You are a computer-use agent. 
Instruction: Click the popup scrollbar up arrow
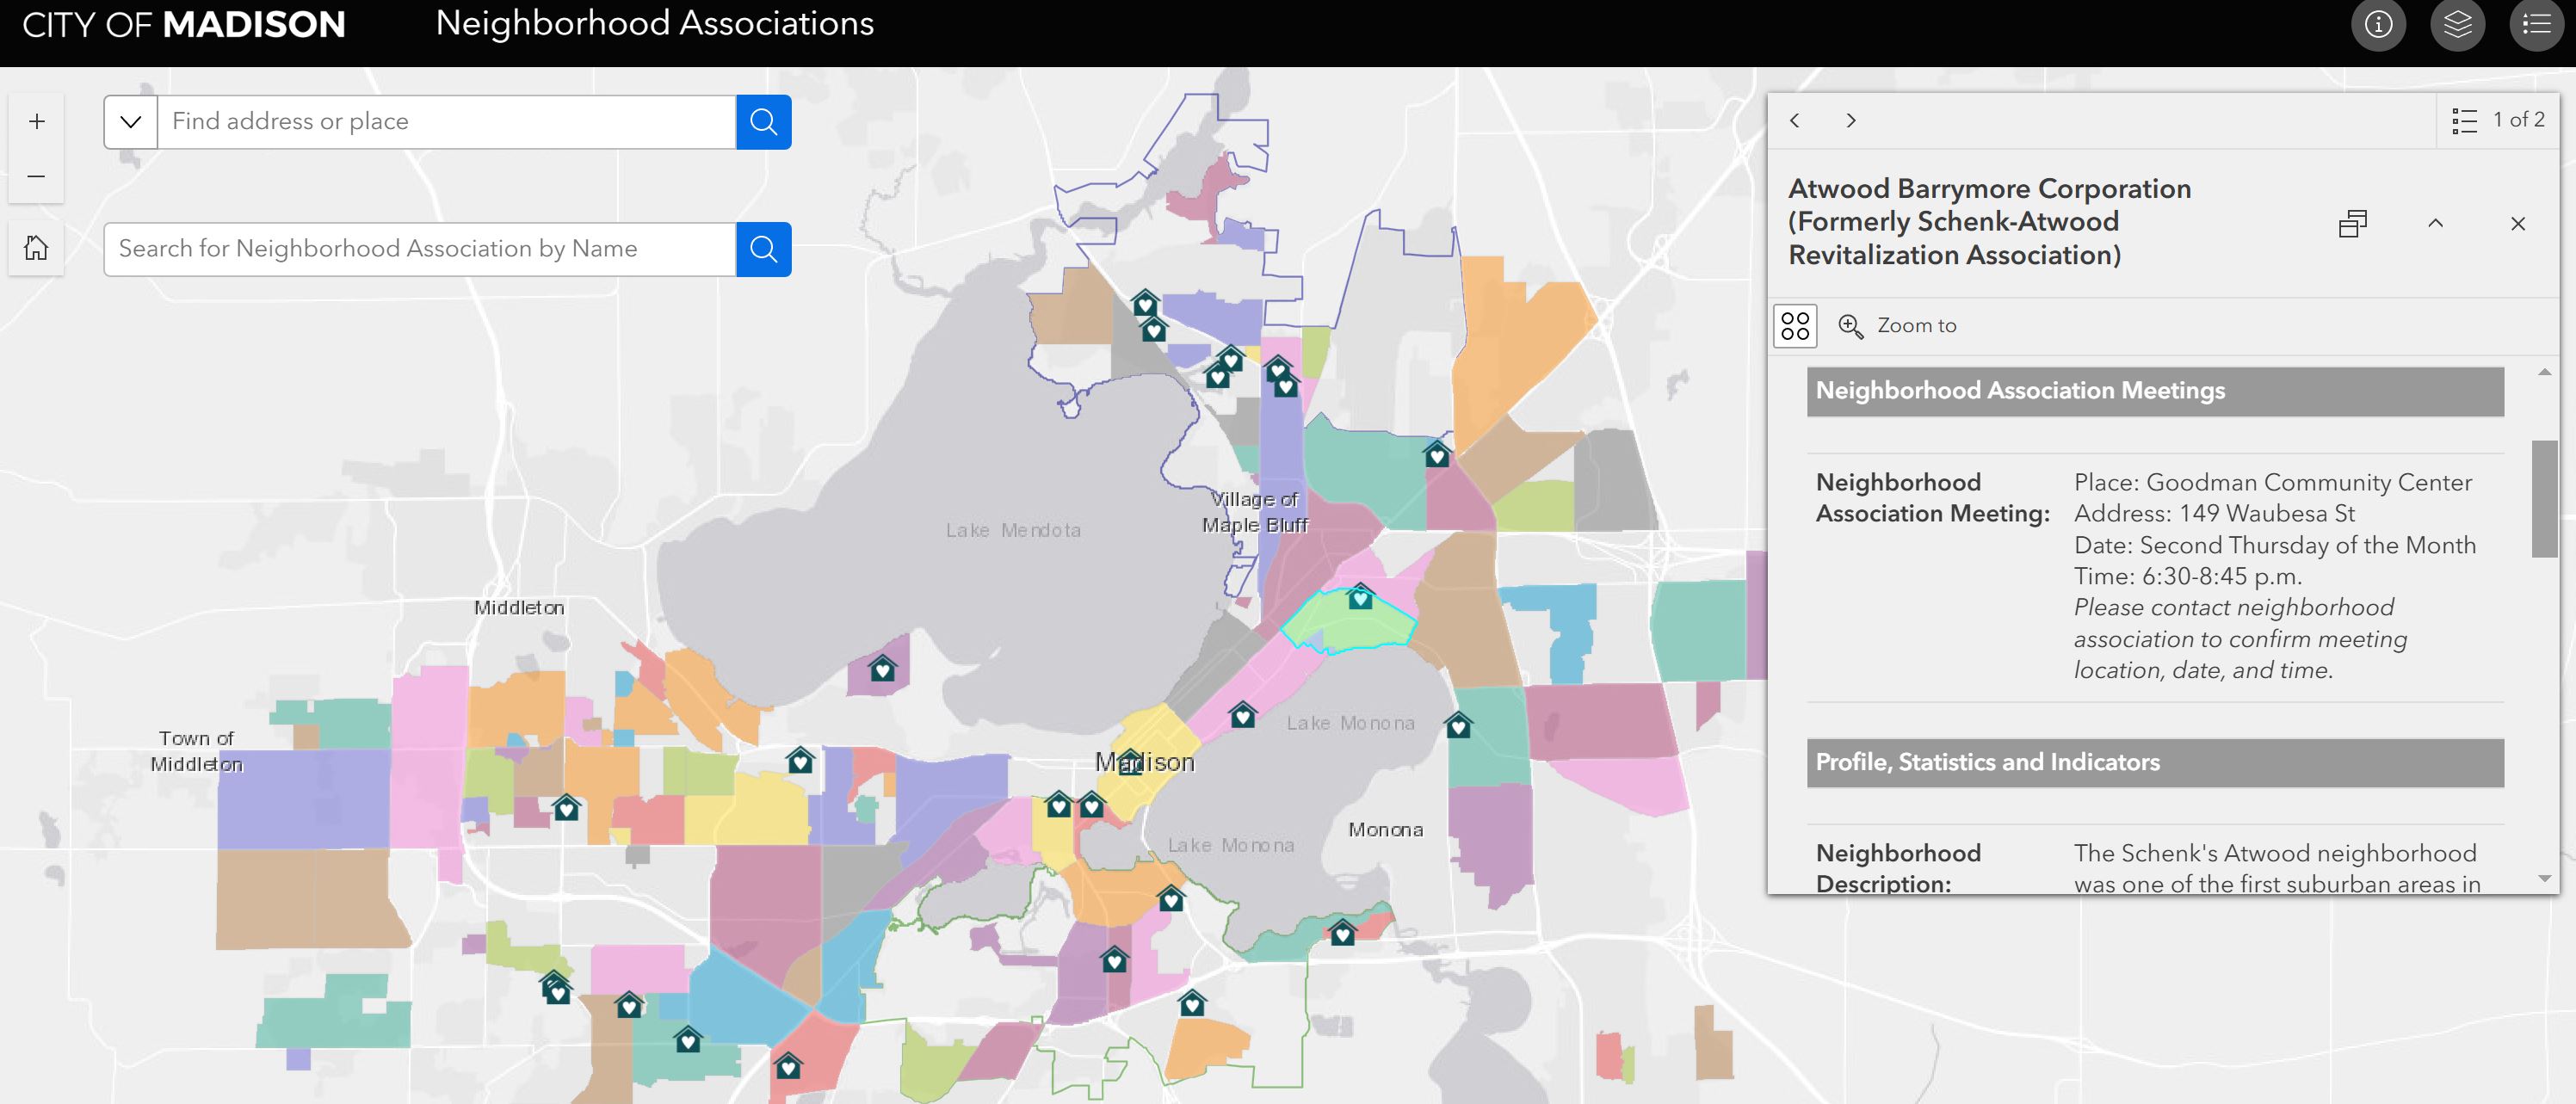point(2544,372)
